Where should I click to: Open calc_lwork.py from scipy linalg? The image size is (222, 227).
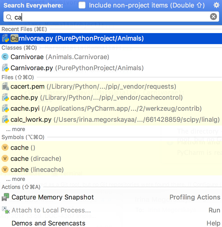[31, 120]
